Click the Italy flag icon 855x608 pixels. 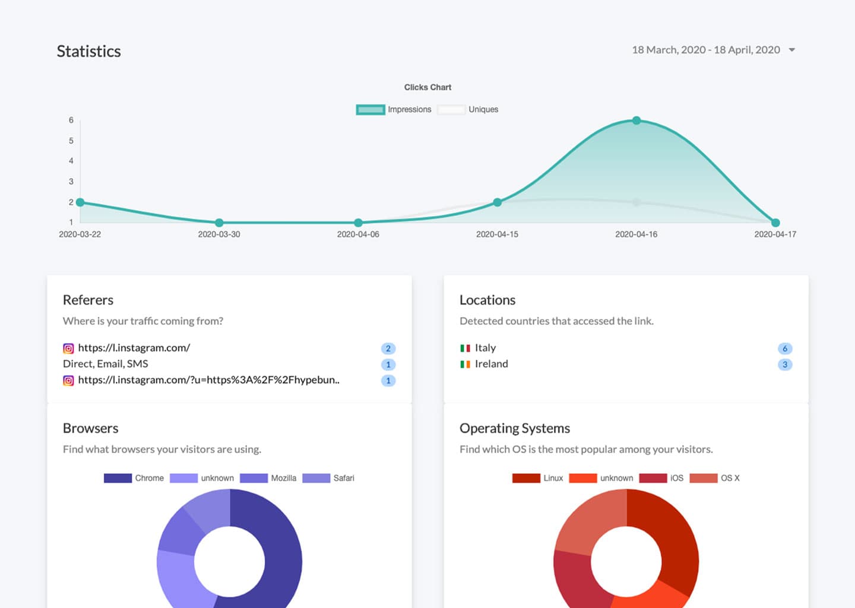coord(465,349)
